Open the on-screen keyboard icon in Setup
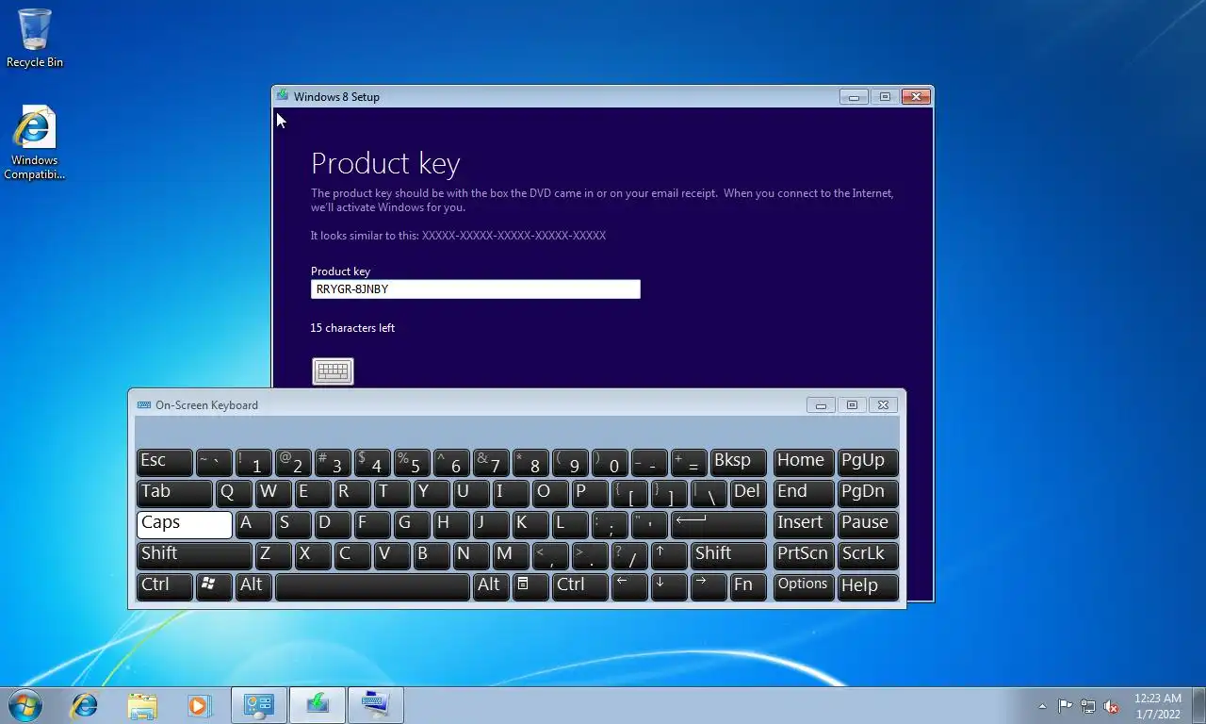 click(x=333, y=371)
